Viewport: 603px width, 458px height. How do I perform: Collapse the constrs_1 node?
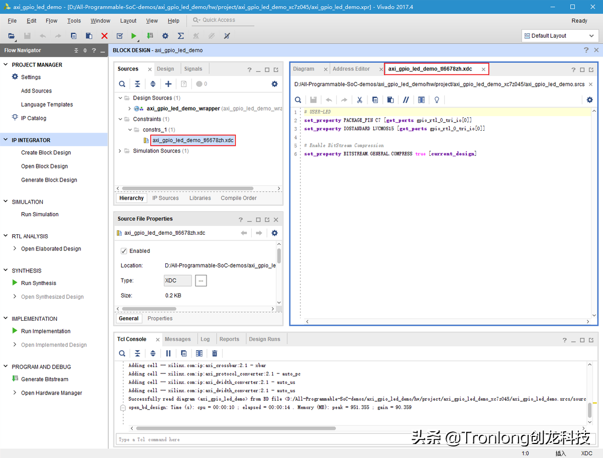click(x=130, y=130)
